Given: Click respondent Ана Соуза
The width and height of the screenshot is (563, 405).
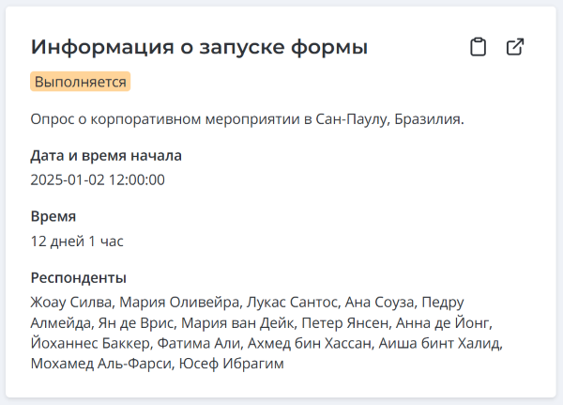Looking at the screenshot, I should coord(378,303).
